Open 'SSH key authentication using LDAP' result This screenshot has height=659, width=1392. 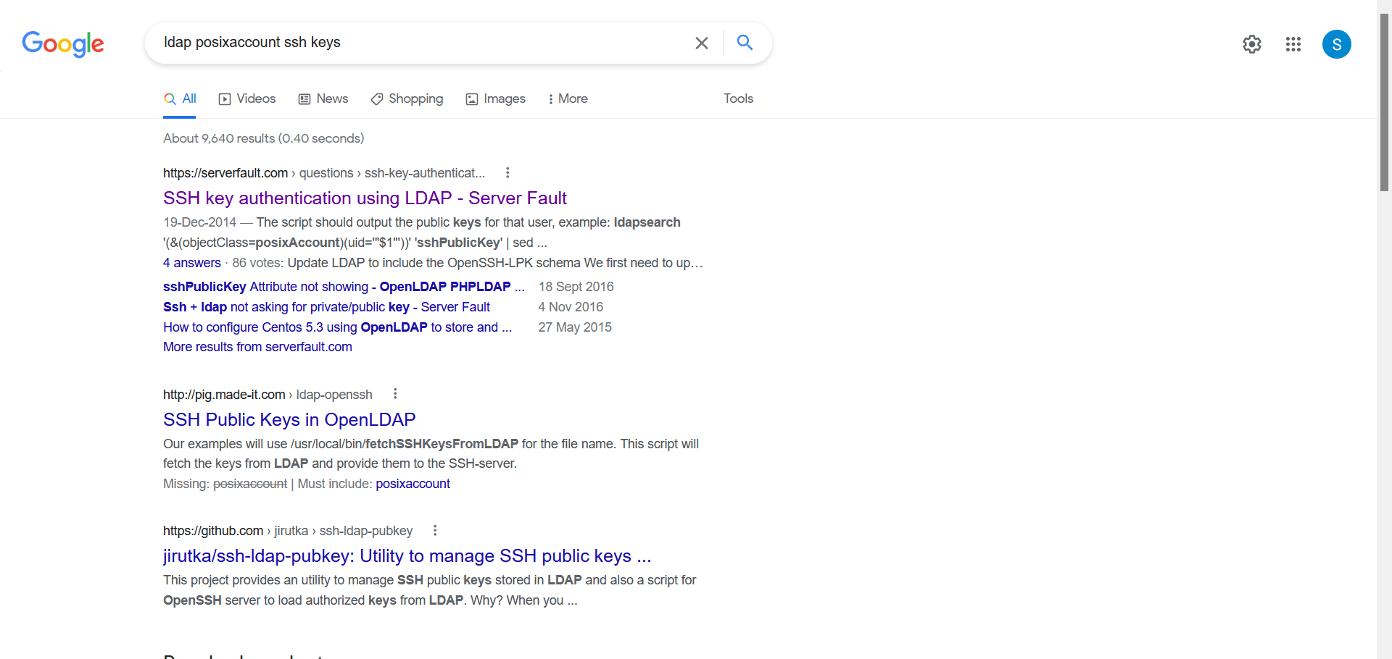pyautogui.click(x=365, y=198)
